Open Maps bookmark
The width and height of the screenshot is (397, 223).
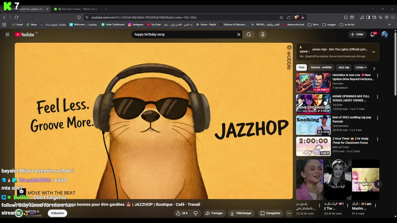click(32, 24)
